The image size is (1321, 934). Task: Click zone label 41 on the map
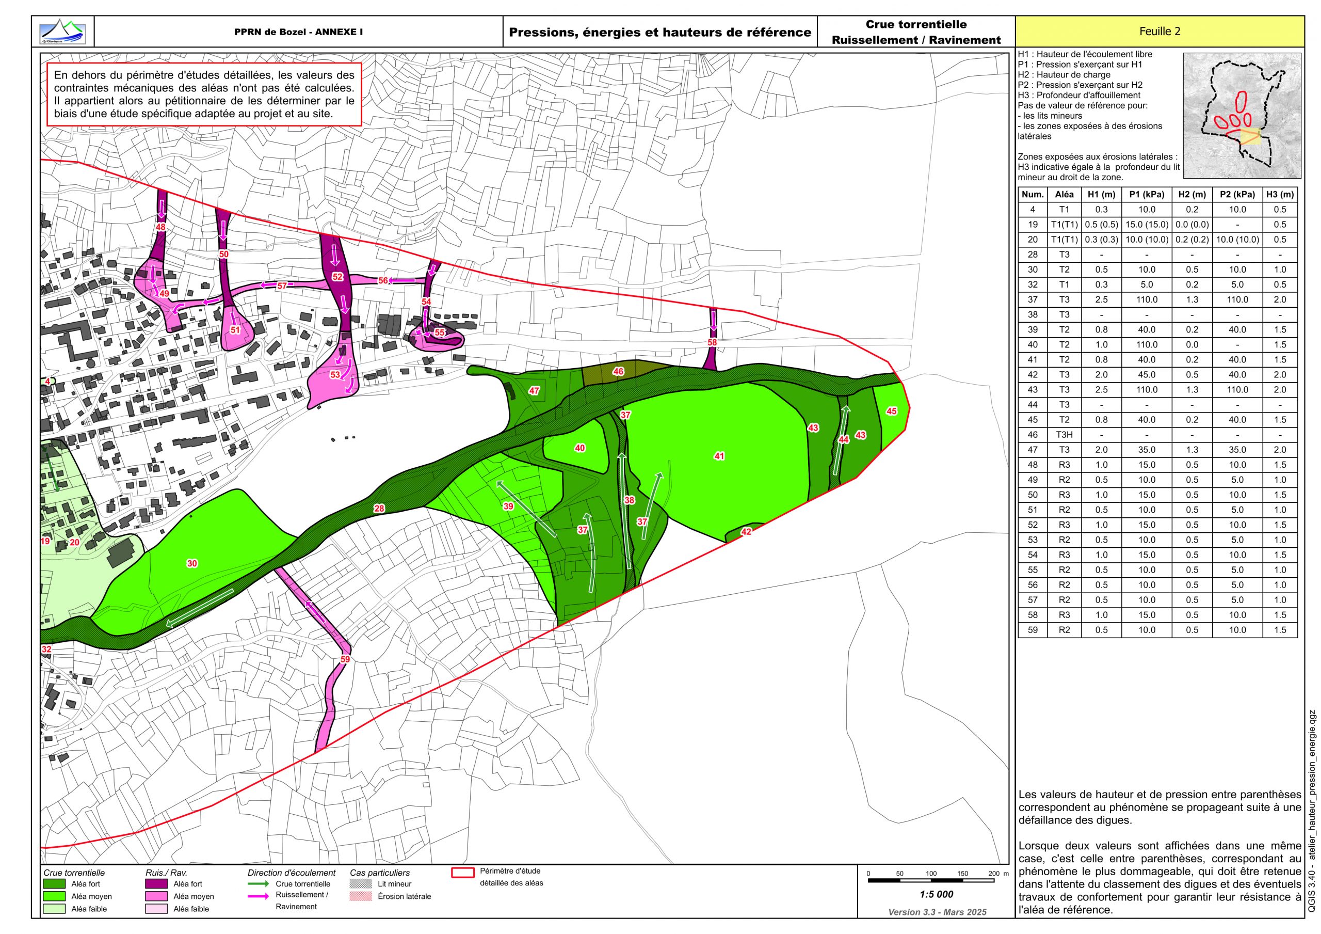719,456
